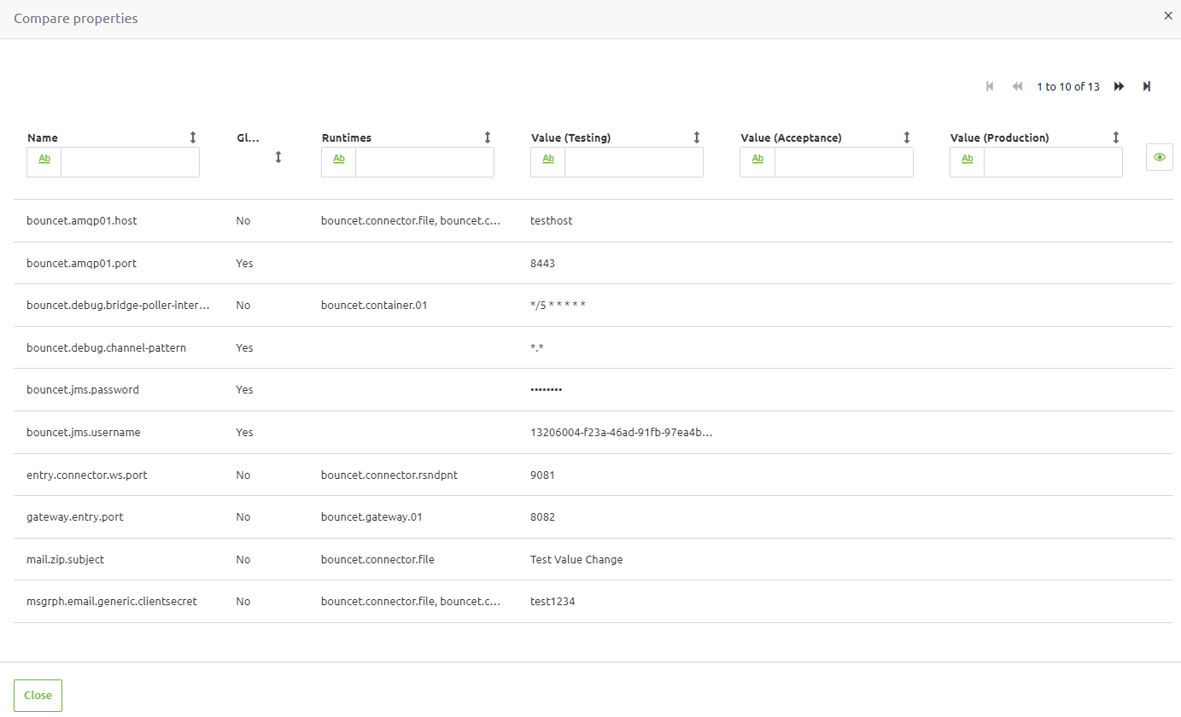Screen dimensions: 1181x717
Task: Open the eye icon to manage column visibility
Action: 1159,157
